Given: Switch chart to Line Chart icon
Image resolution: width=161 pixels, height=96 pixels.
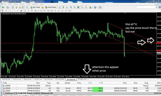Looking at the screenshot, I should [67, 7].
